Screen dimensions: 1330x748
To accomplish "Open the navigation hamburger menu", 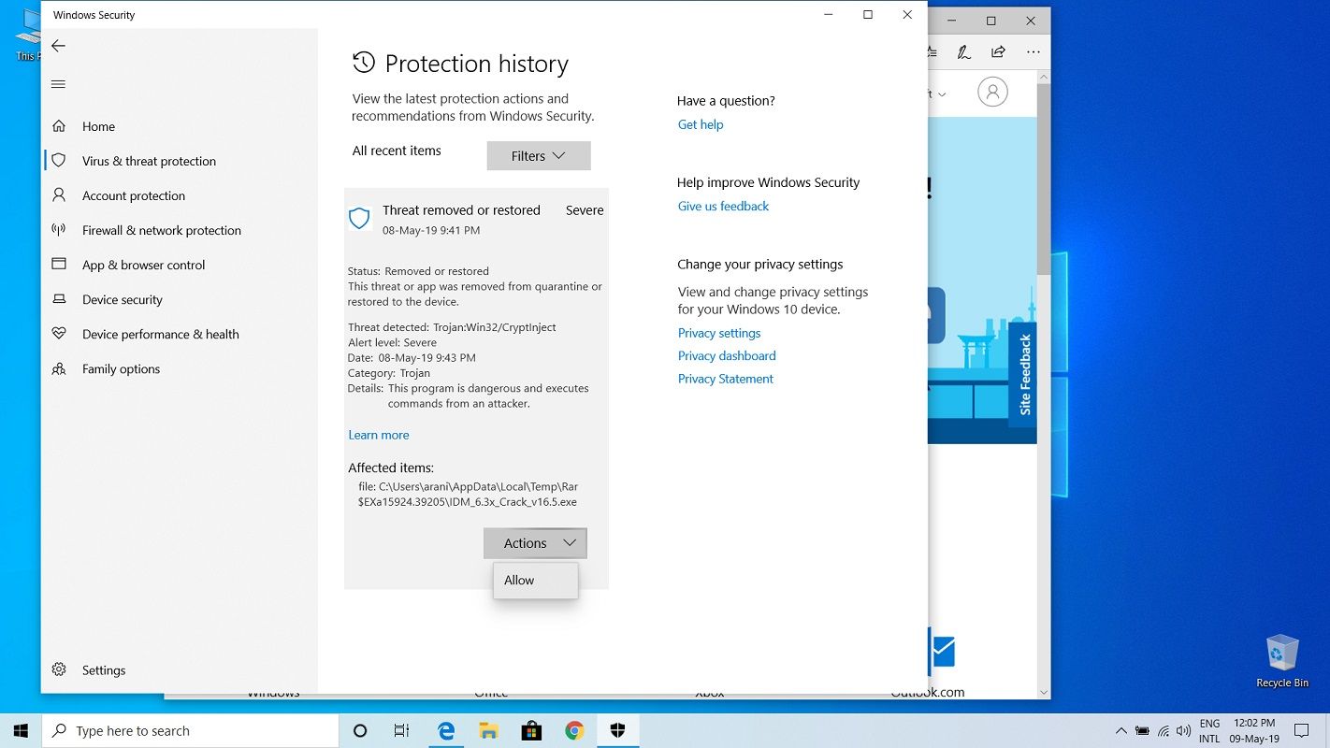I will point(58,83).
